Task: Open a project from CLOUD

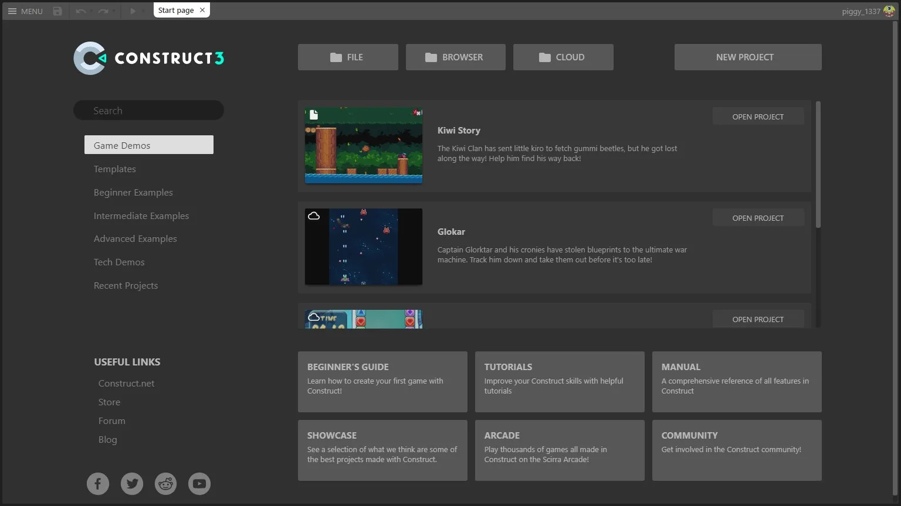Action: tap(563, 57)
